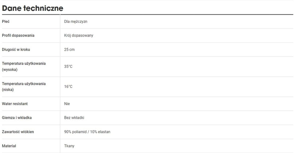Image resolution: width=294 pixels, height=153 pixels.
Task: Select the "Temperatura użytkowania (wysoka)" label
Action: coord(24,66)
